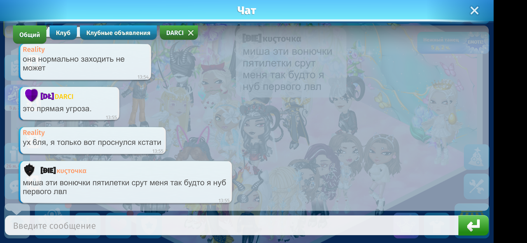Screen dimensions: 527x243
Task: Open the tools wrench icon on right side
Action: 476,187
